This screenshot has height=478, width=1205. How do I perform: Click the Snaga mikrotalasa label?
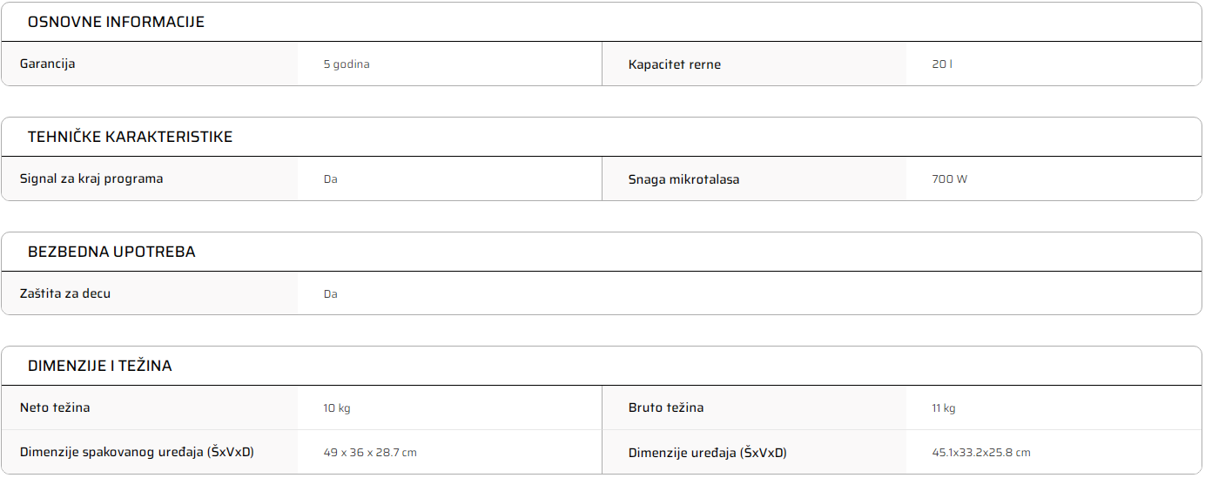683,180
